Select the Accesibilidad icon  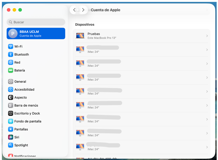point(11,90)
